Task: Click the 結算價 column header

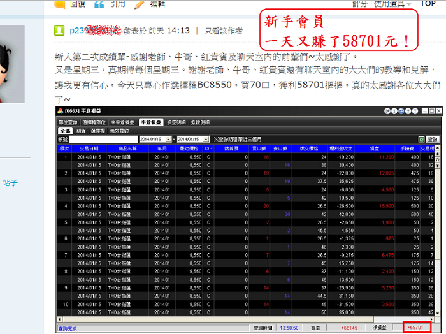Action: coord(231,149)
